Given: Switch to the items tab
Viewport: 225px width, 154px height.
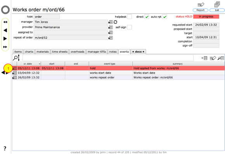Looking at the screenshot, I should (18, 52).
